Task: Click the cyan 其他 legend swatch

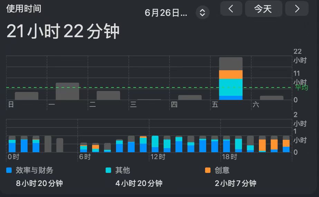Action: (108, 170)
